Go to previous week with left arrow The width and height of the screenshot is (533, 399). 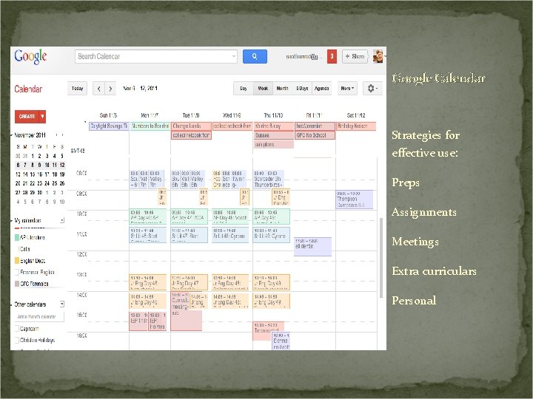coord(99,89)
